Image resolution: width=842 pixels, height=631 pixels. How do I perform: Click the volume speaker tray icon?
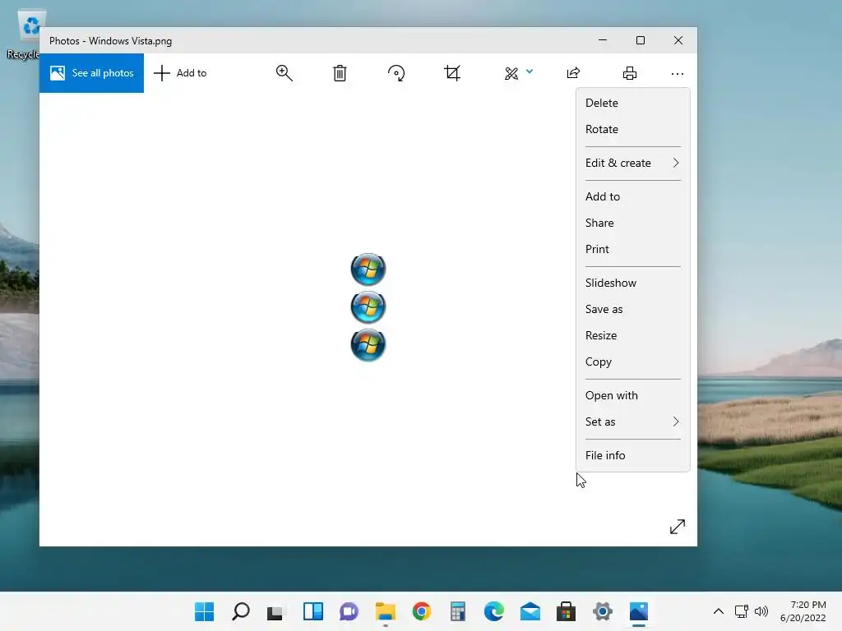tap(761, 611)
